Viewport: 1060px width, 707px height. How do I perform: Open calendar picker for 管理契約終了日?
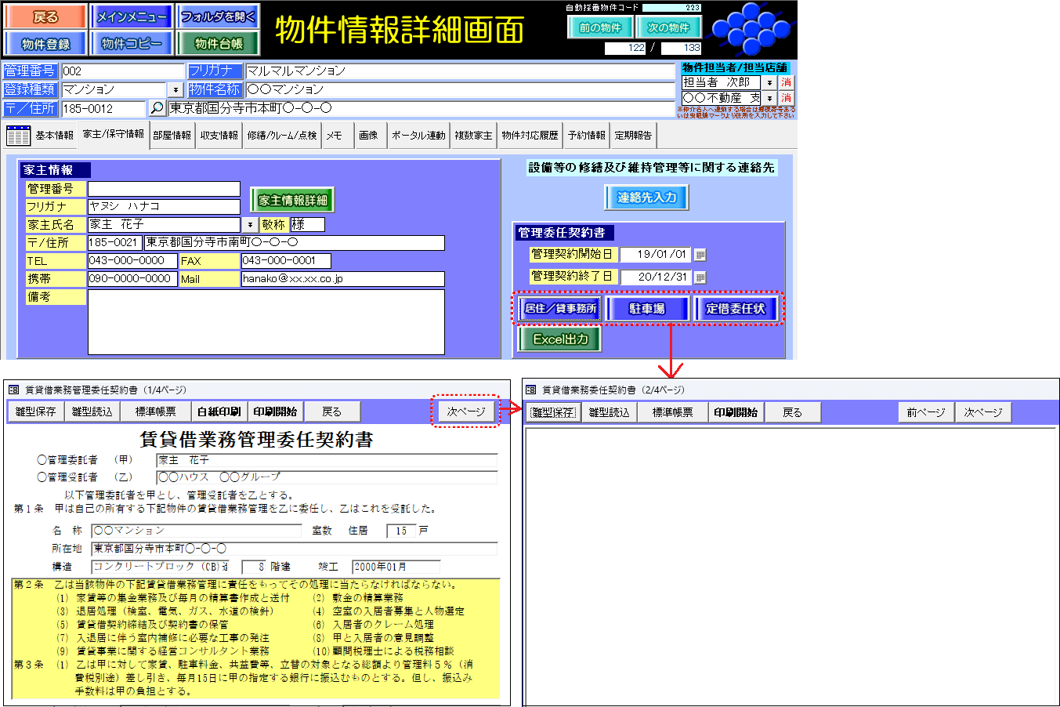[700, 277]
